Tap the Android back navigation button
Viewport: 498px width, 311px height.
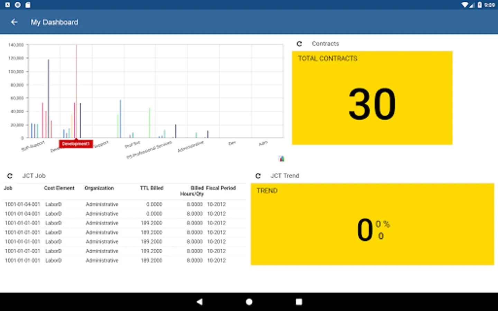click(199, 302)
